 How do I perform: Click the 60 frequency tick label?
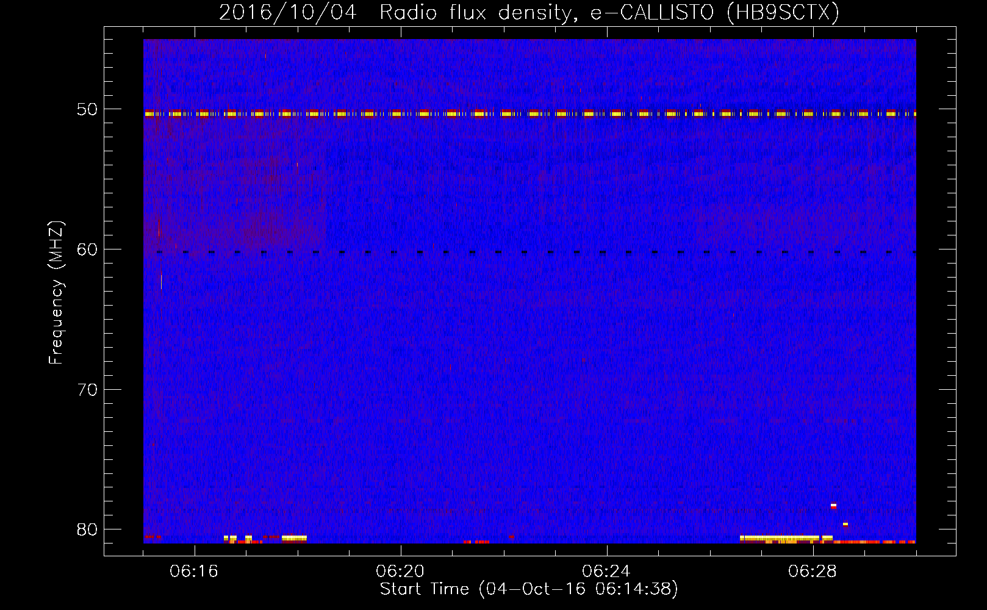point(87,249)
